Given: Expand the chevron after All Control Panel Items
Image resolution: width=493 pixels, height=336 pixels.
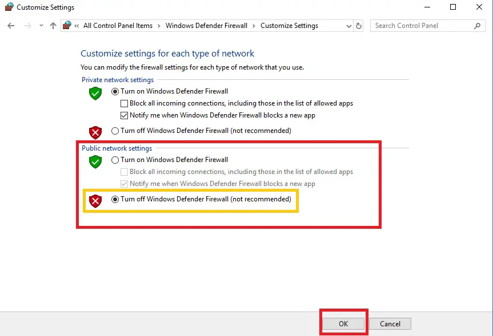Looking at the screenshot, I should (159, 26).
